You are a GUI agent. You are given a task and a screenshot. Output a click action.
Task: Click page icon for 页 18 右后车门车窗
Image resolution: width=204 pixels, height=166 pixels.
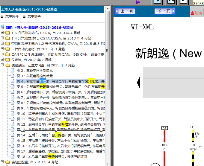(13, 156)
